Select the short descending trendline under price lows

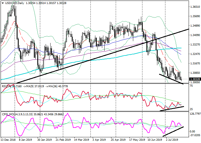coord(171,79)
